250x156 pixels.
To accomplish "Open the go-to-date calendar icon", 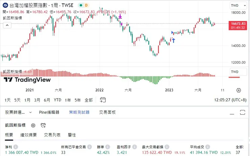I will (x=103, y=100).
